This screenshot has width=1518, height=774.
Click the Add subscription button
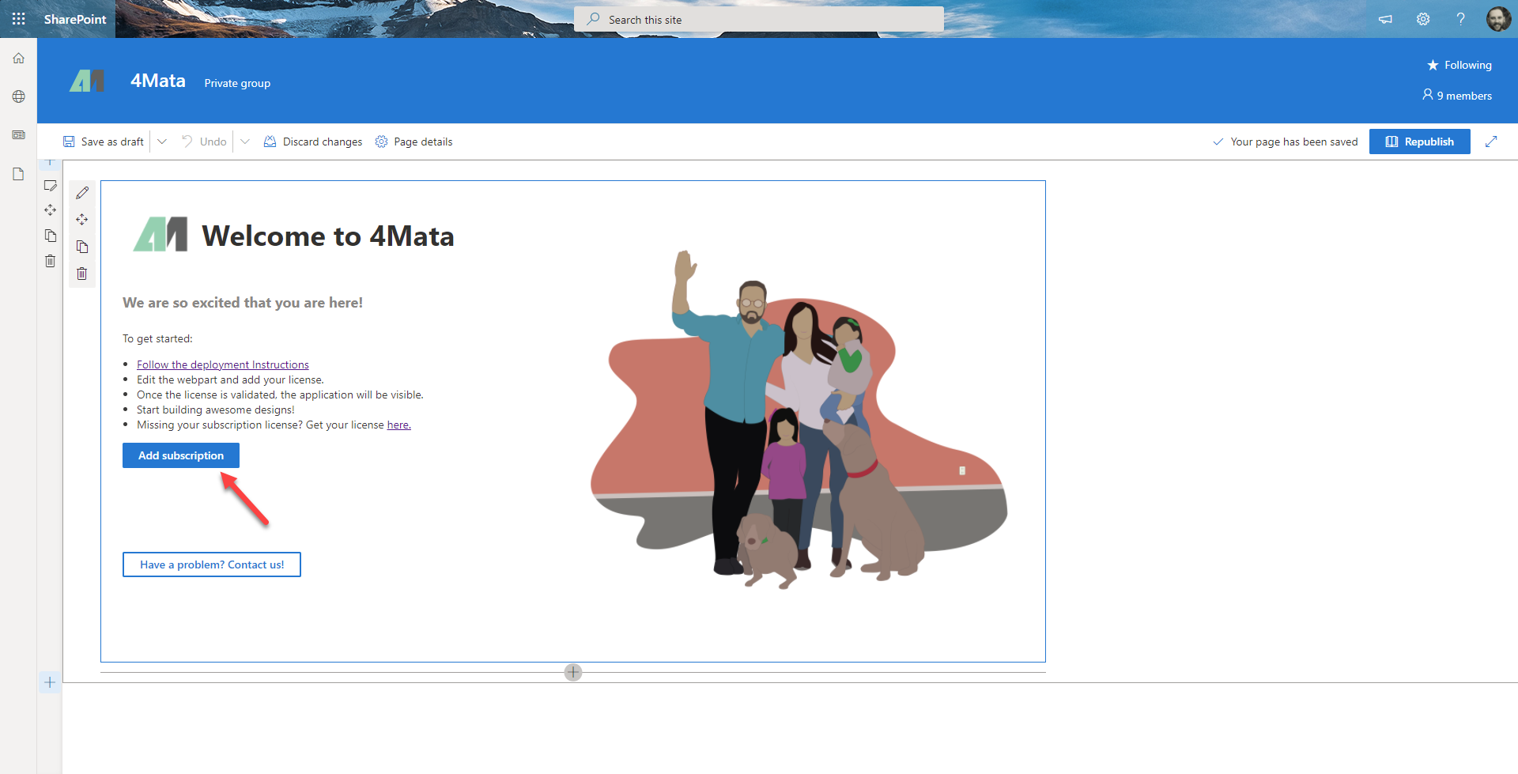tap(181, 455)
